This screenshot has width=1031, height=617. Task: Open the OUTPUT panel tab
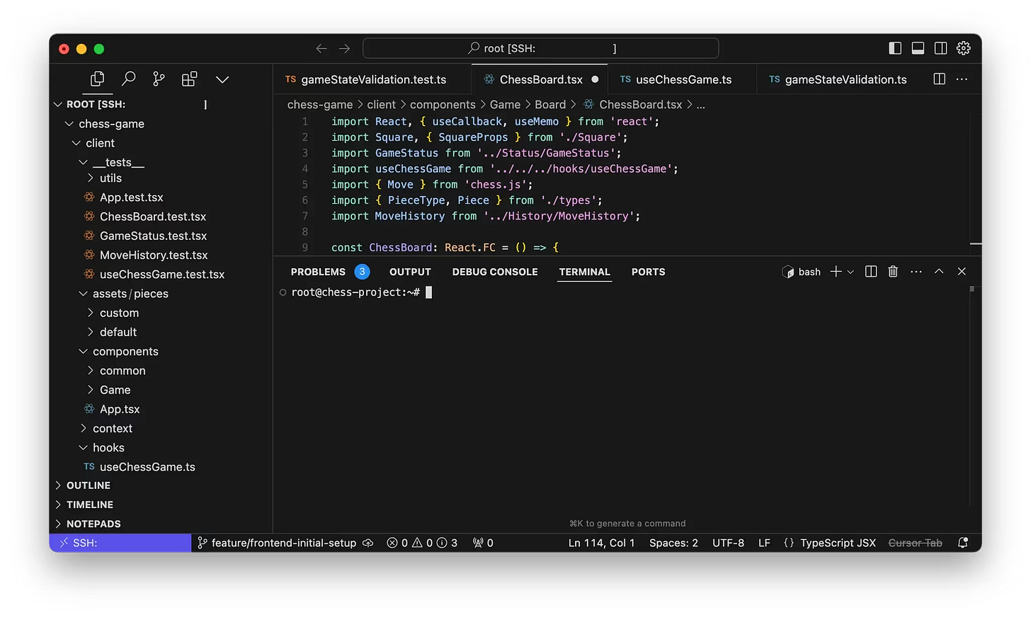[x=409, y=272]
